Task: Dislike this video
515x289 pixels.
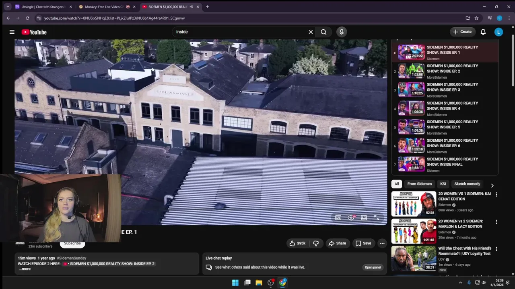Action: coord(316,243)
